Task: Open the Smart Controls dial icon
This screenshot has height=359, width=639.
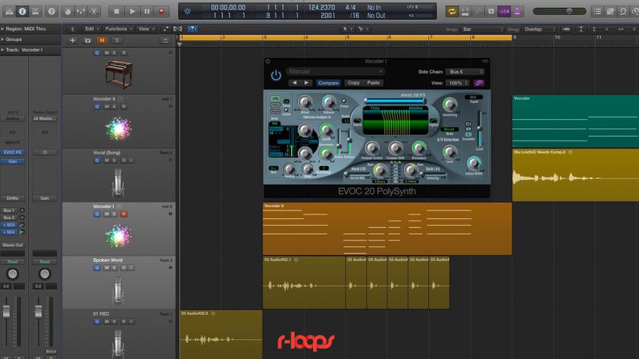Action: point(67,11)
